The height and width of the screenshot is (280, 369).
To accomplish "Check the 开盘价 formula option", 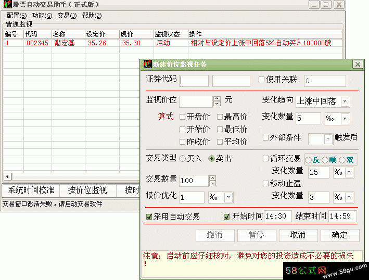I will pos(182,117).
